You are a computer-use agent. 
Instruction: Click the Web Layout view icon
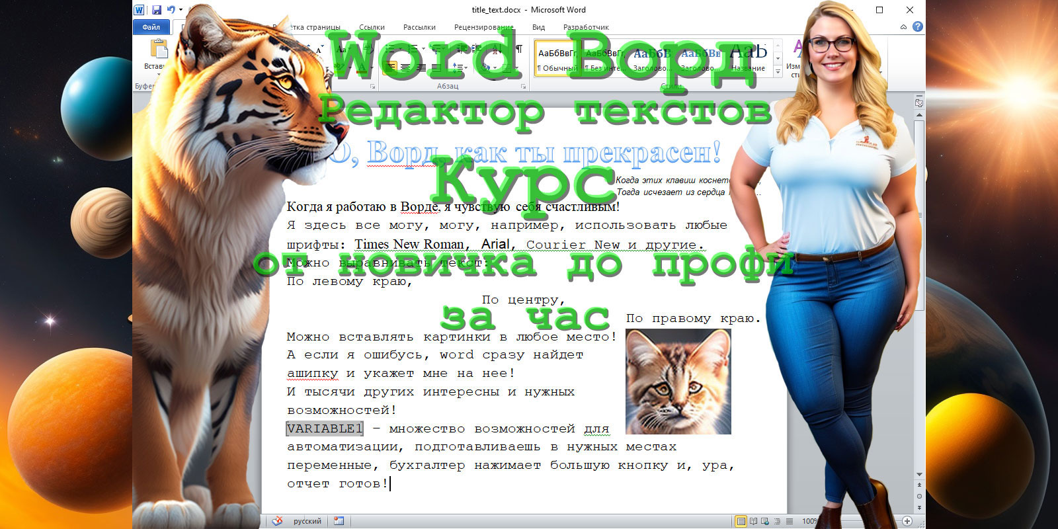pos(765,521)
